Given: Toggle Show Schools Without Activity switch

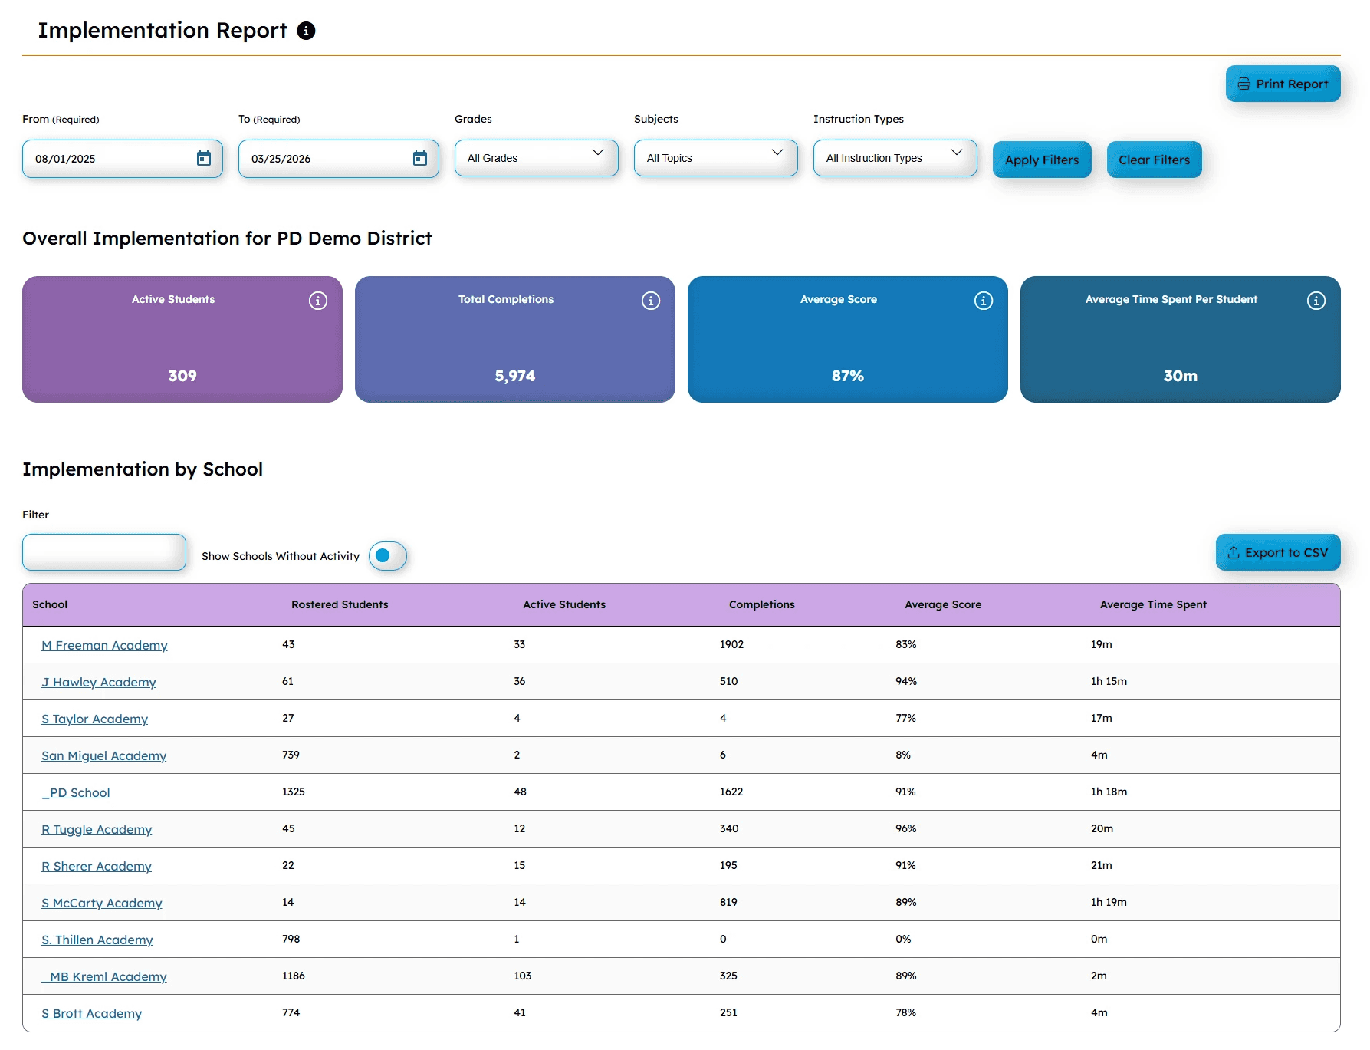Looking at the screenshot, I should pyautogui.click(x=388, y=556).
